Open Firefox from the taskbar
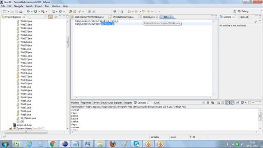 point(113,144)
